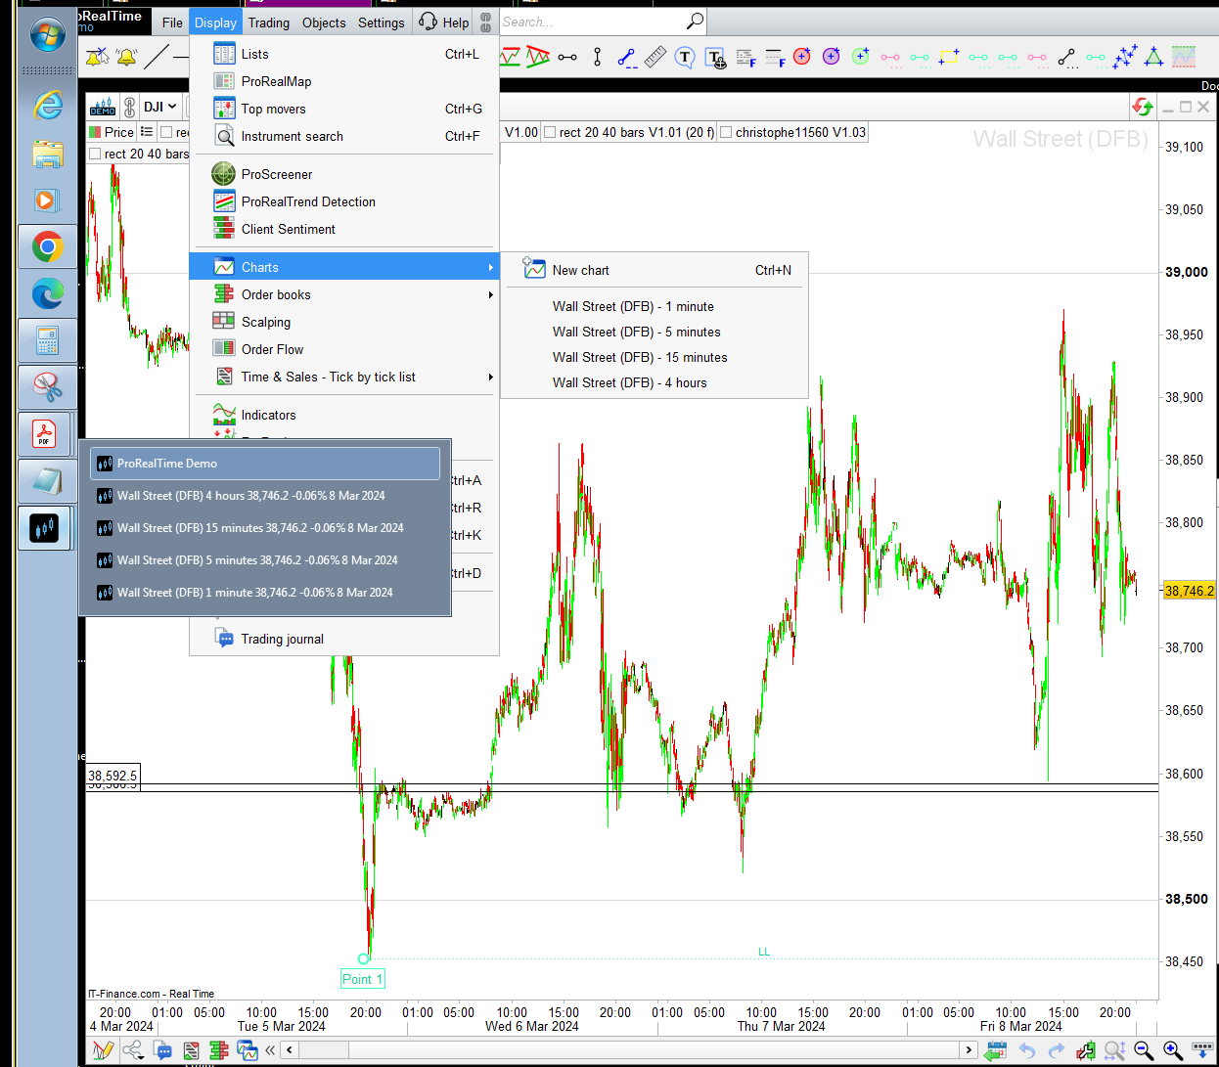The image size is (1219, 1067).
Task: Open Microsoft Edge from the taskbar
Action: 47,293
